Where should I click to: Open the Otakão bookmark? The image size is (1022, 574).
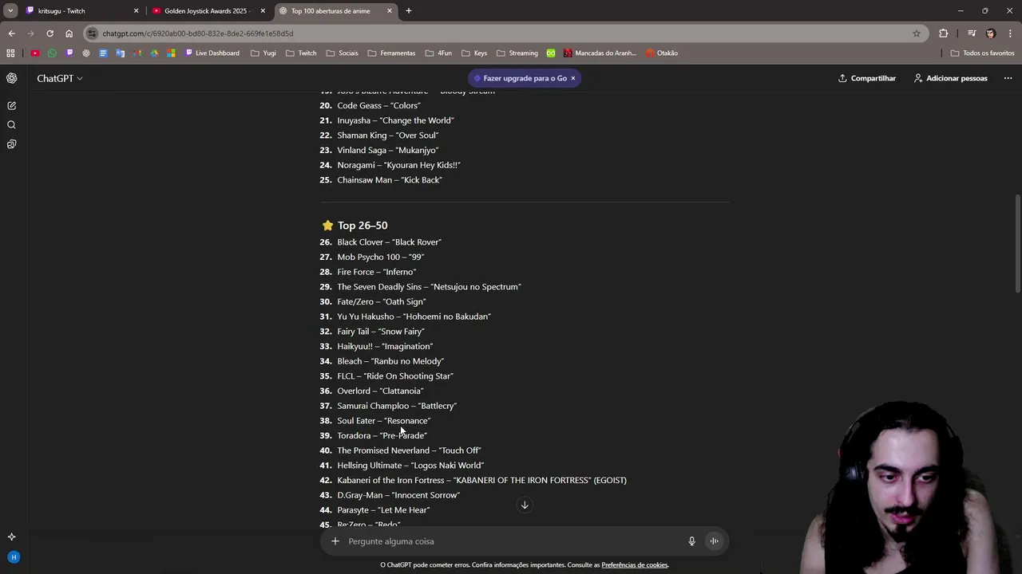click(662, 53)
